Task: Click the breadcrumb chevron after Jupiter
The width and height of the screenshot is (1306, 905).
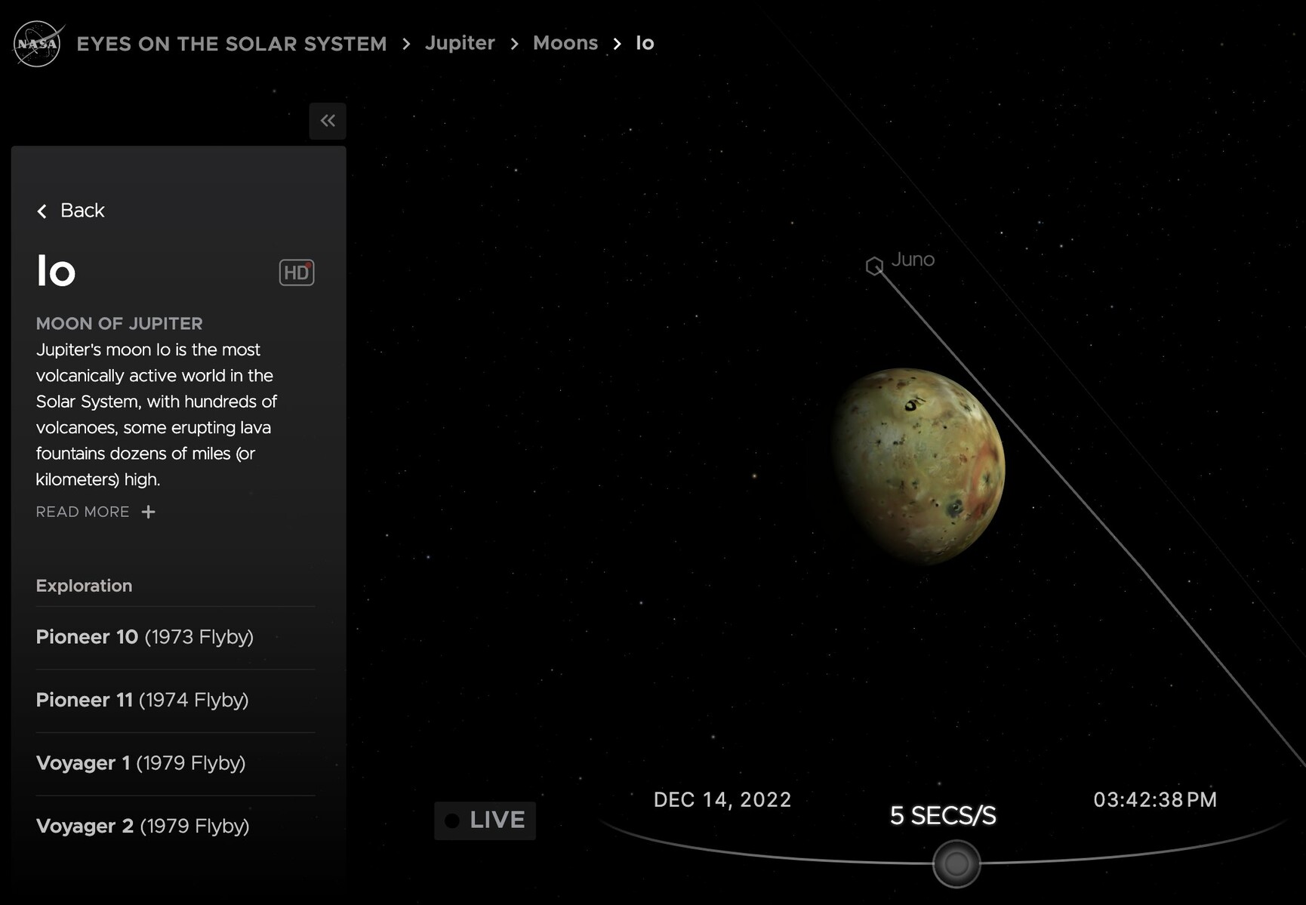Action: click(514, 44)
